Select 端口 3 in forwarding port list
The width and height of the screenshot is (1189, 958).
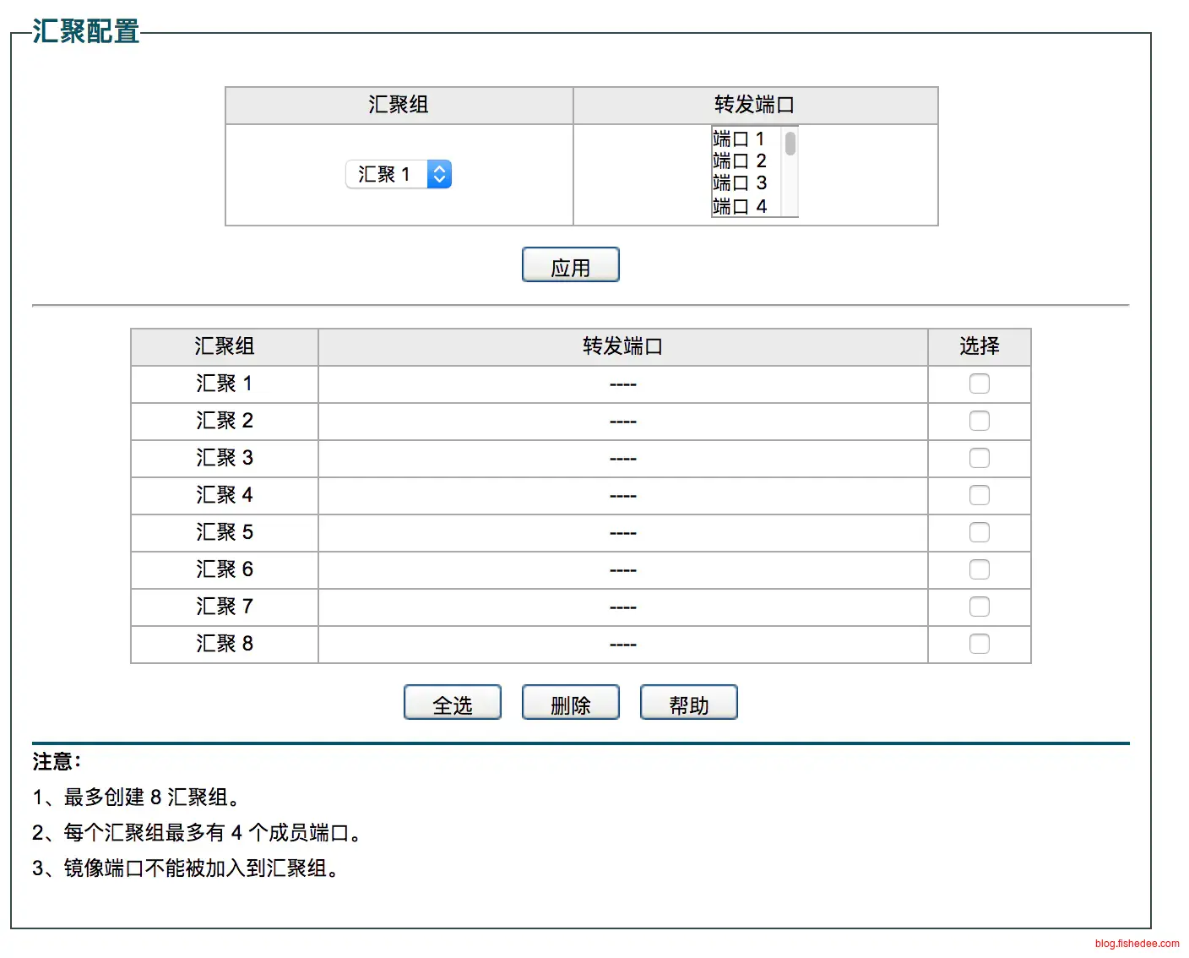coord(739,183)
